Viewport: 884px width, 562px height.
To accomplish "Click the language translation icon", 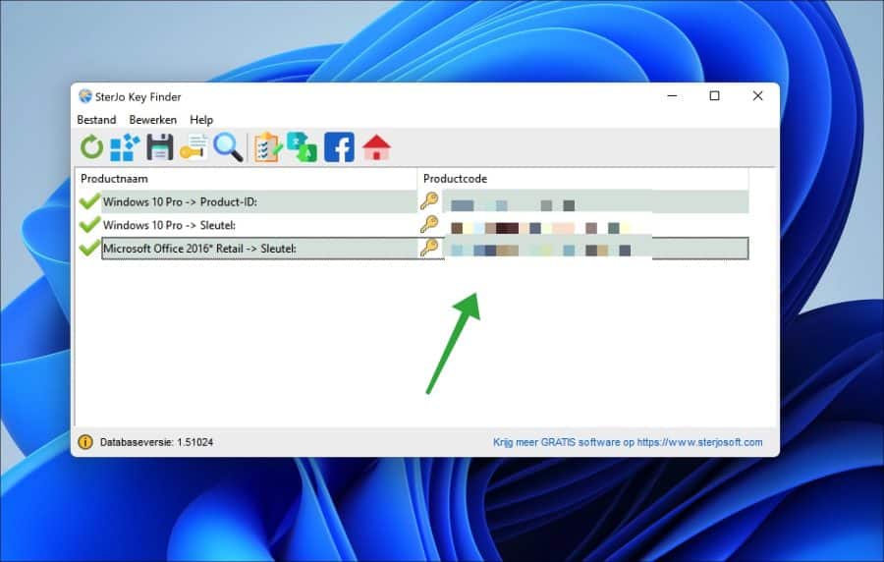I will (302, 147).
